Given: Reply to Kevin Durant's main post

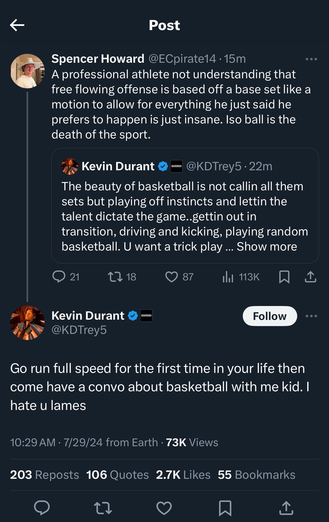Looking at the screenshot, I should tap(42, 507).
